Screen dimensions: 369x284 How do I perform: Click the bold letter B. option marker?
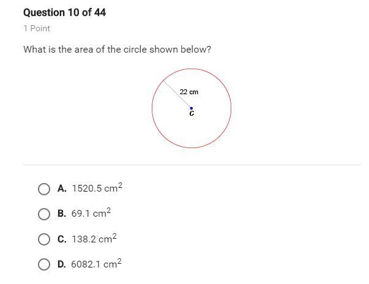(x=62, y=214)
